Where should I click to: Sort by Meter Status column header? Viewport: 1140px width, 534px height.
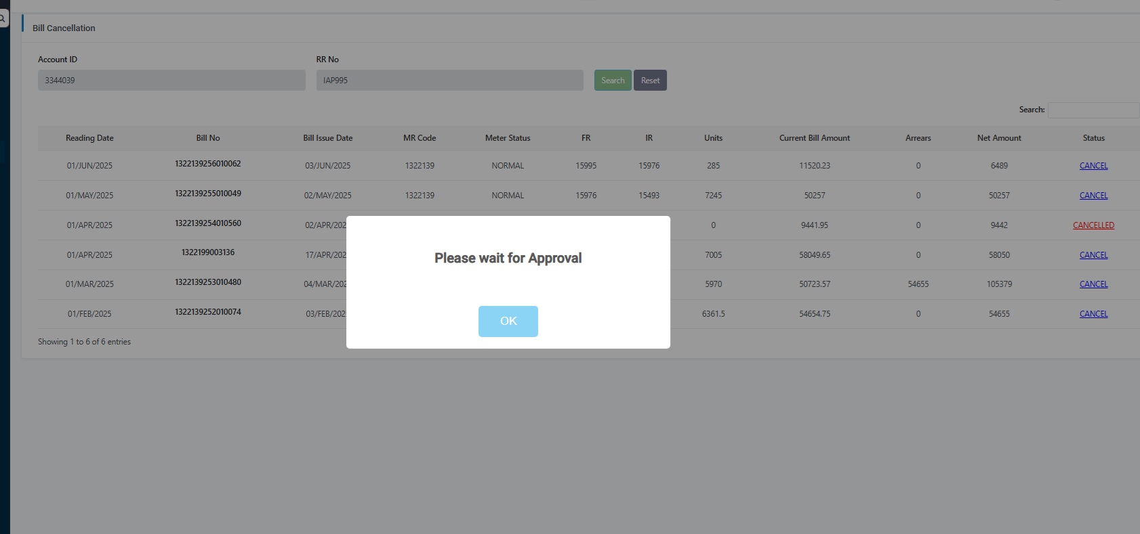[x=508, y=138]
